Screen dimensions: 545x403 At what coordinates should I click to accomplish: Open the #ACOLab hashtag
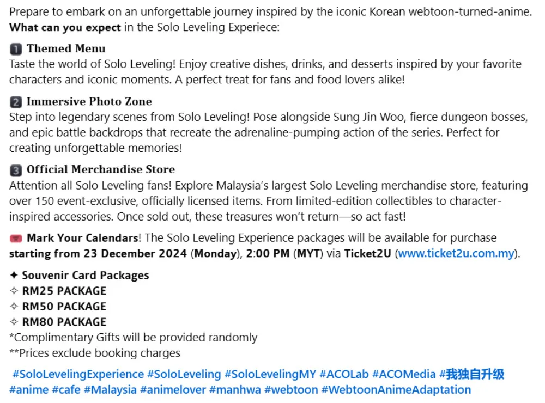pos(344,375)
